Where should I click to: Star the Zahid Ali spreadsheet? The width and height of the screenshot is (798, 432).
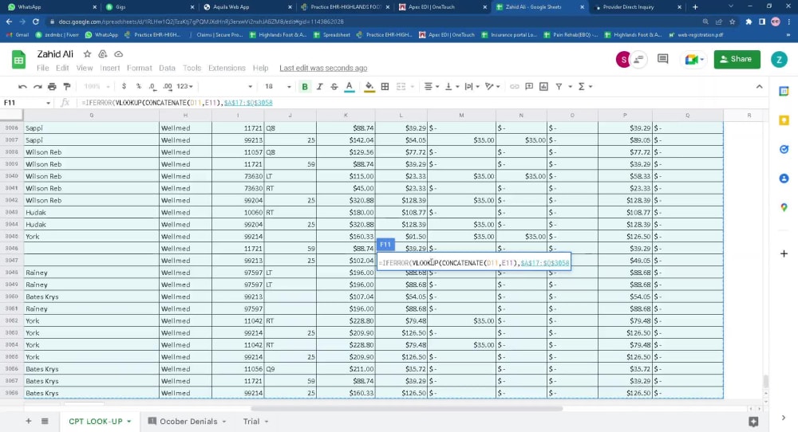[88, 54]
